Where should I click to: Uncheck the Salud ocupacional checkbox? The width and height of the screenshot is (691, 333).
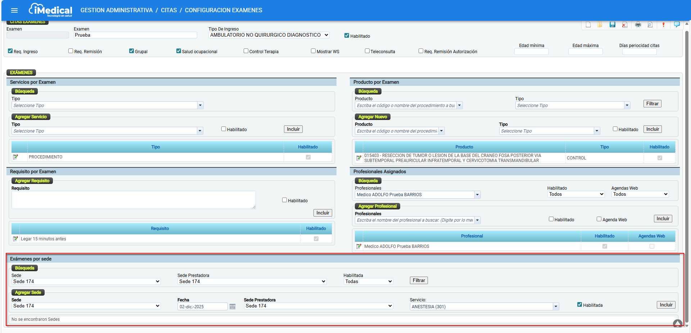(x=179, y=51)
